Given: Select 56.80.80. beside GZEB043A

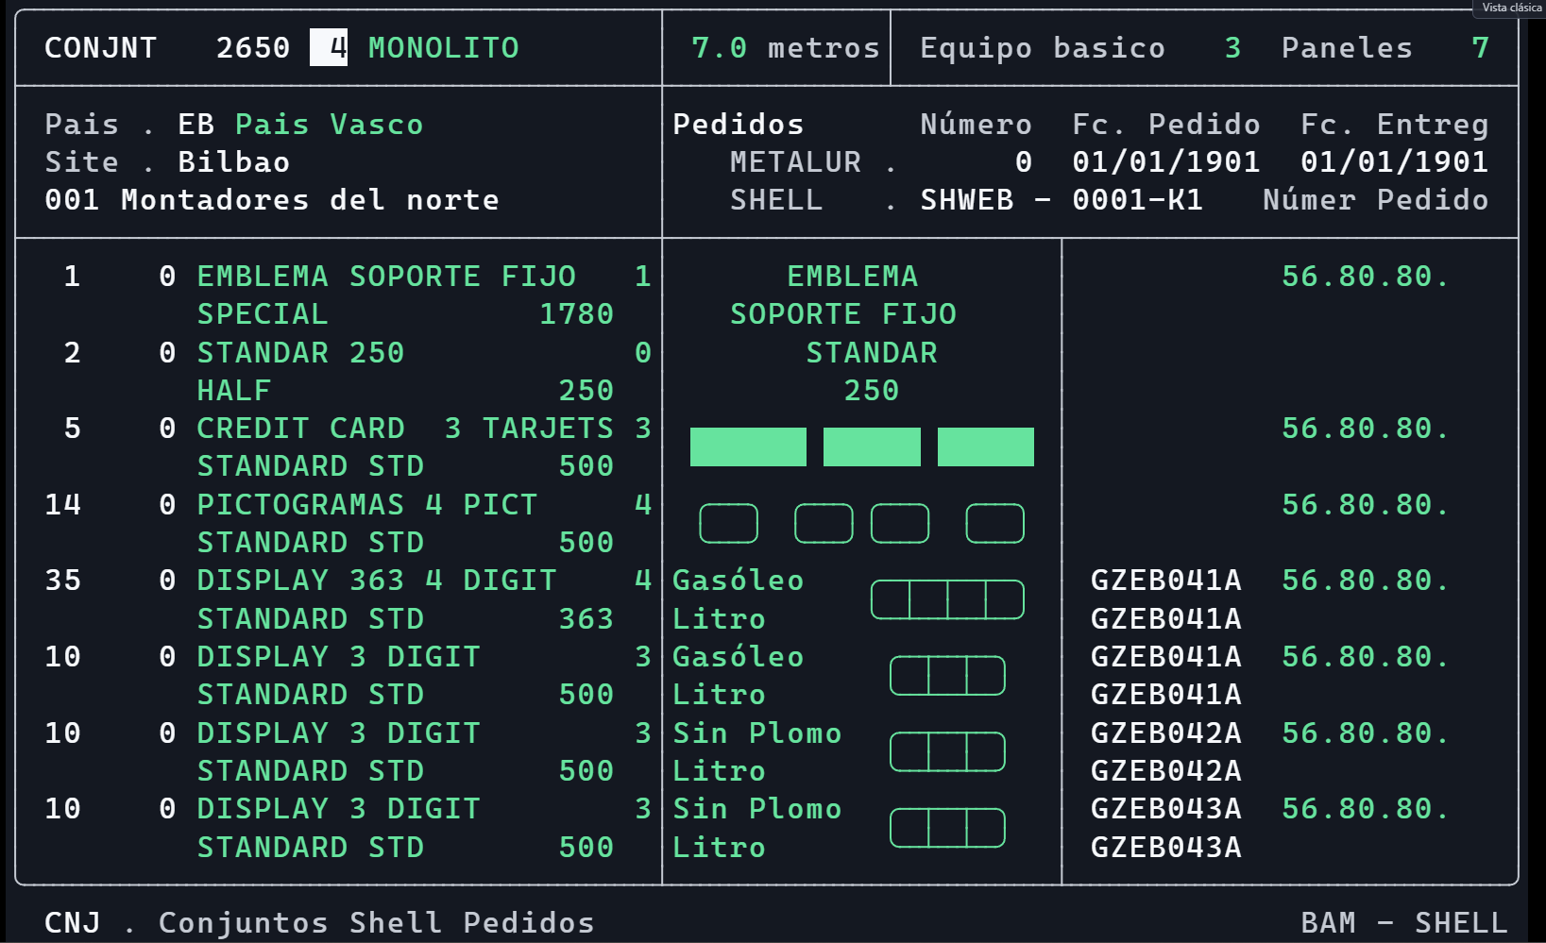Looking at the screenshot, I should pyautogui.click(x=1366, y=809).
